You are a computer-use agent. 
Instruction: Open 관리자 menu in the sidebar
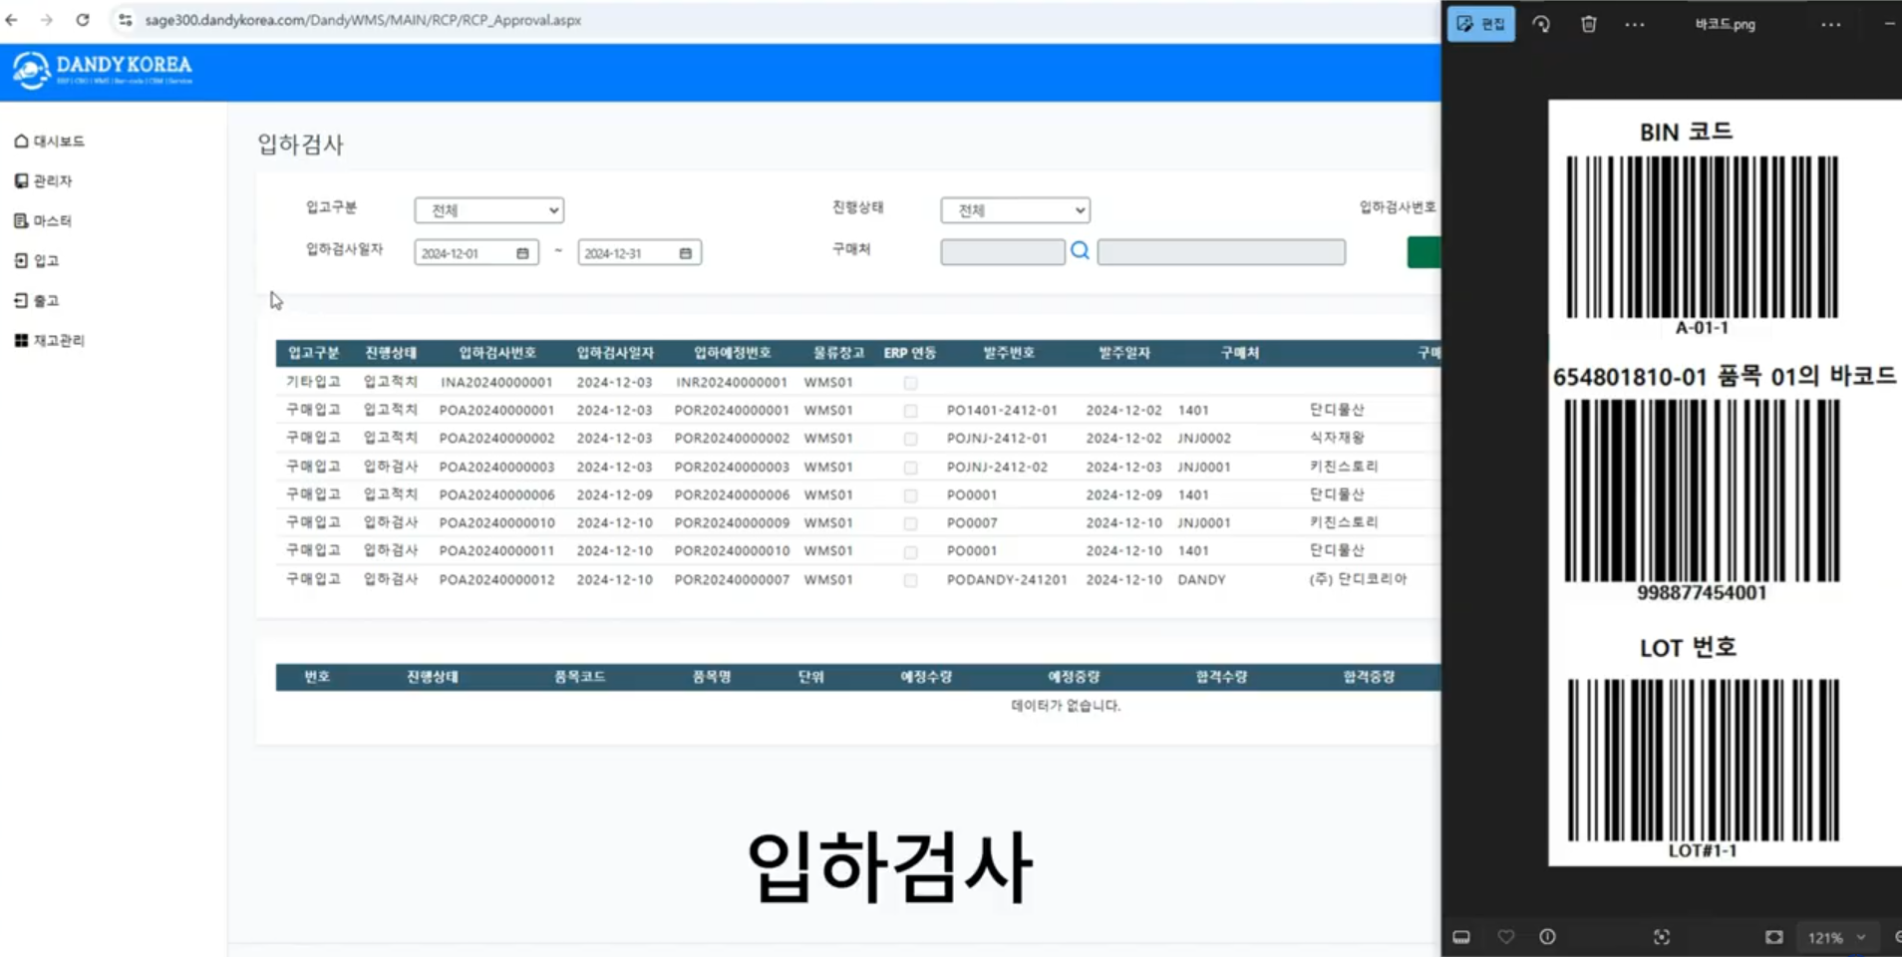pos(44,181)
